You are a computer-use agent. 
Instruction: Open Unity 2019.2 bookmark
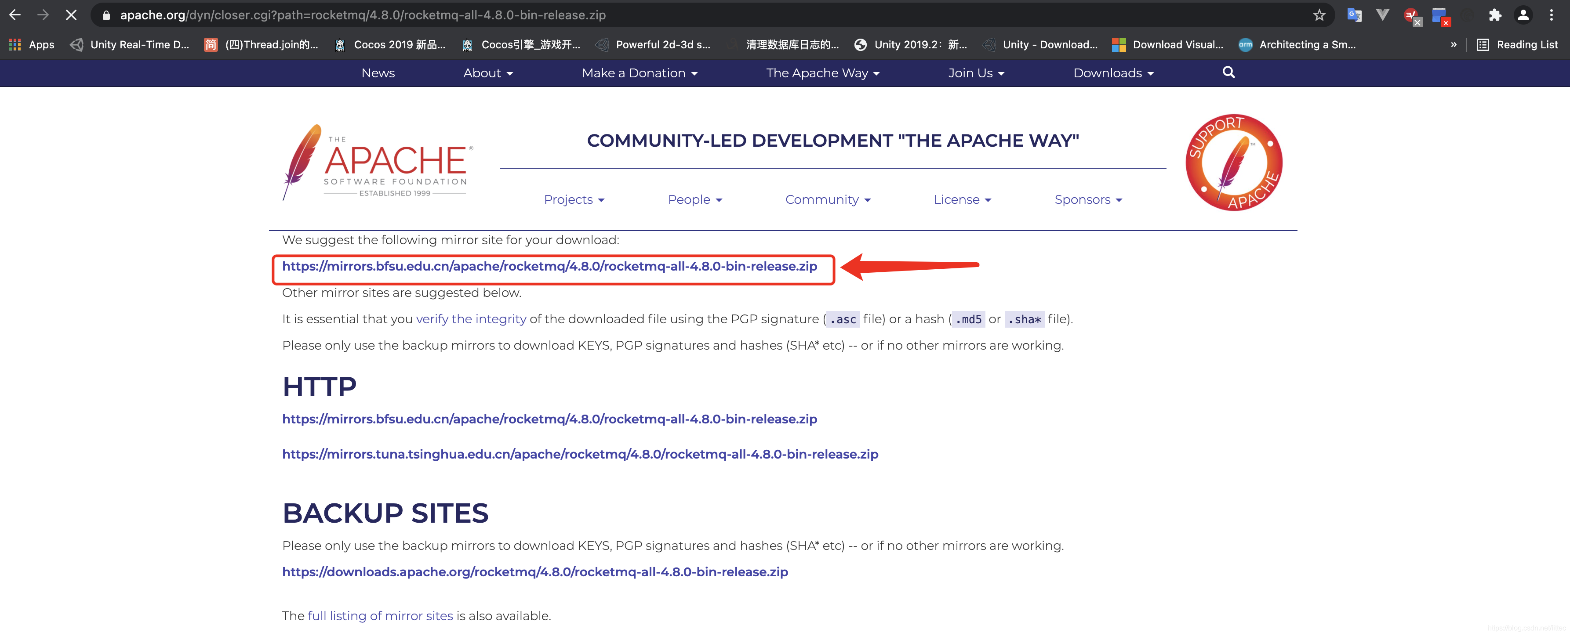[x=911, y=44]
